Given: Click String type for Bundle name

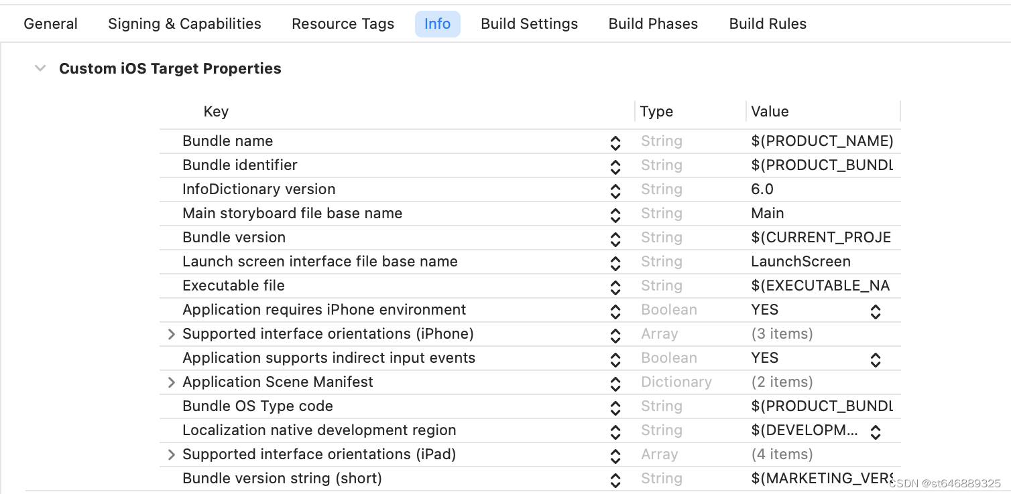Looking at the screenshot, I should click(662, 141).
